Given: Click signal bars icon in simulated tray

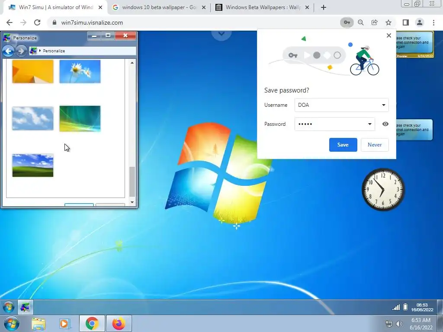Looking at the screenshot, I should pos(396,307).
